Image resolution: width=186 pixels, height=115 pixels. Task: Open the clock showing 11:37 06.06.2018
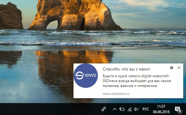(161, 109)
